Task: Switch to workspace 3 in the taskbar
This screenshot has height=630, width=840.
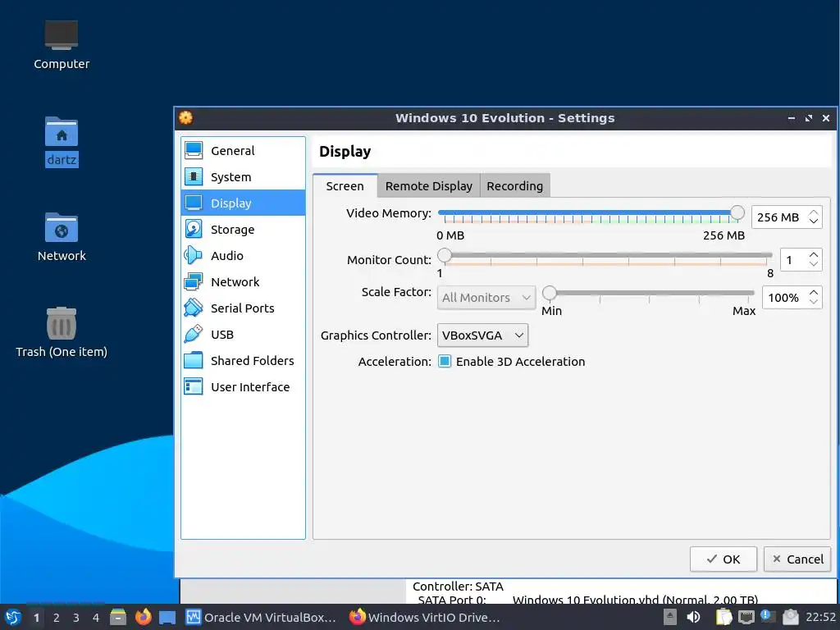Action: (76, 618)
